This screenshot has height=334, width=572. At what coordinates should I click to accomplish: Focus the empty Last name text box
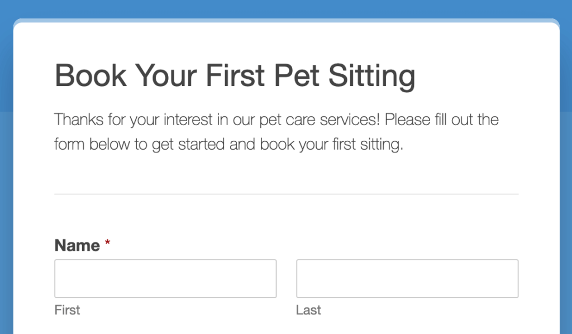click(407, 278)
